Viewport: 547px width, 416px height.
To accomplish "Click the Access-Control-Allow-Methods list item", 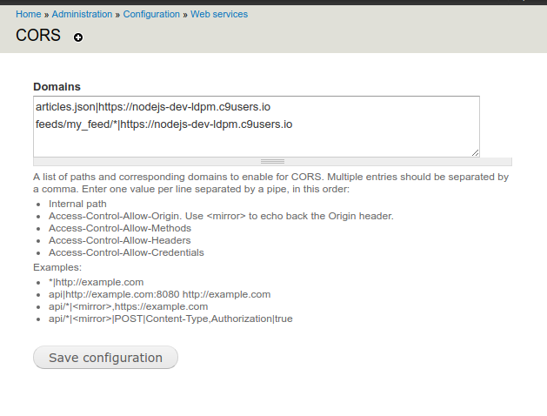I will pos(120,228).
